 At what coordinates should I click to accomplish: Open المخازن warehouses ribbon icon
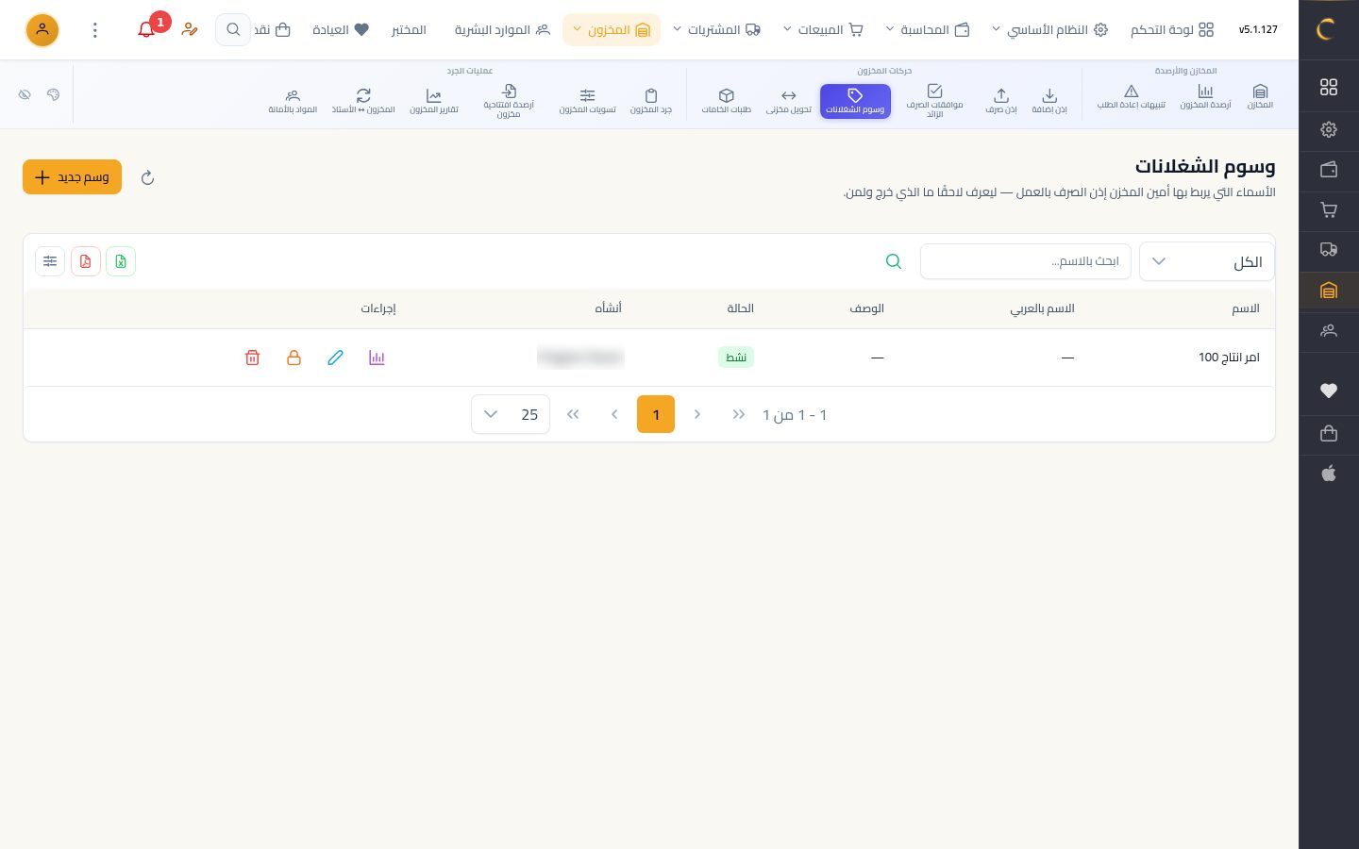point(1260,97)
